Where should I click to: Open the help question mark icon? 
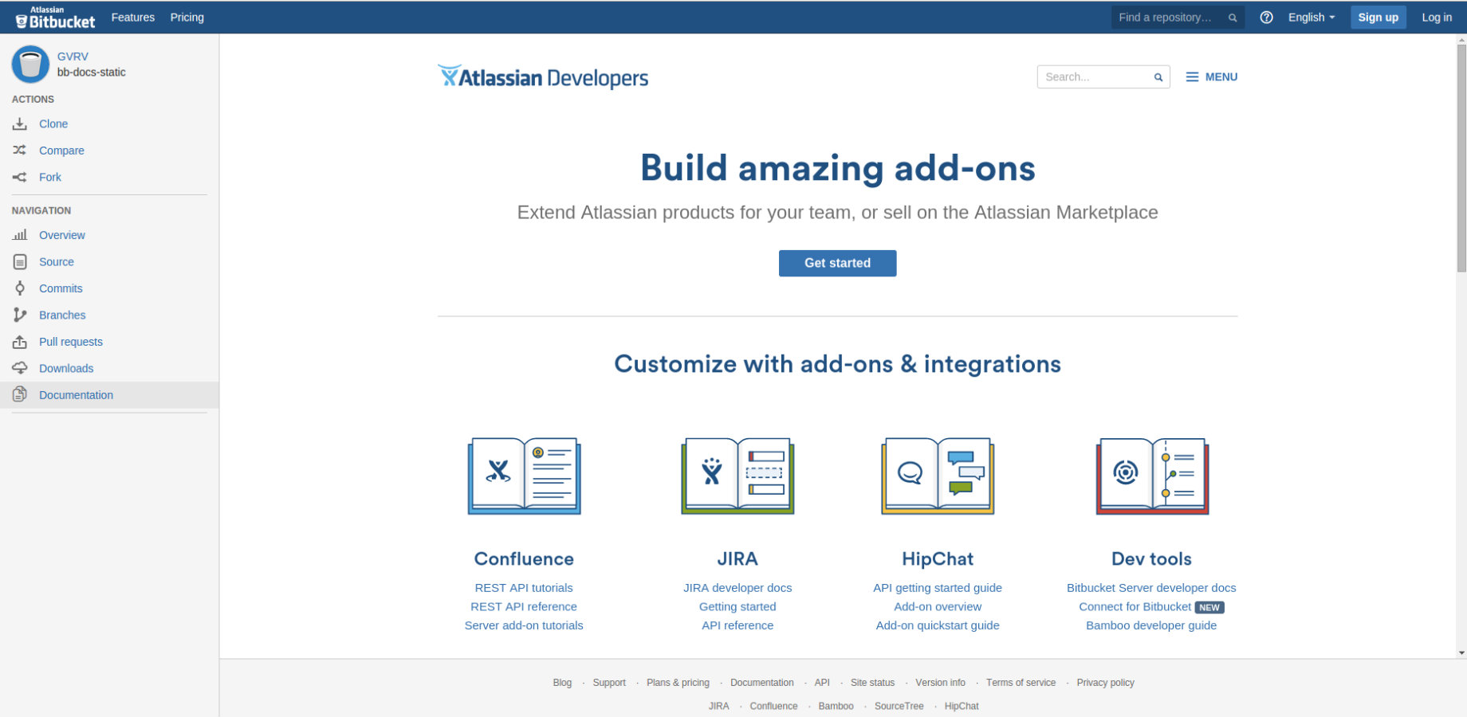click(1266, 18)
